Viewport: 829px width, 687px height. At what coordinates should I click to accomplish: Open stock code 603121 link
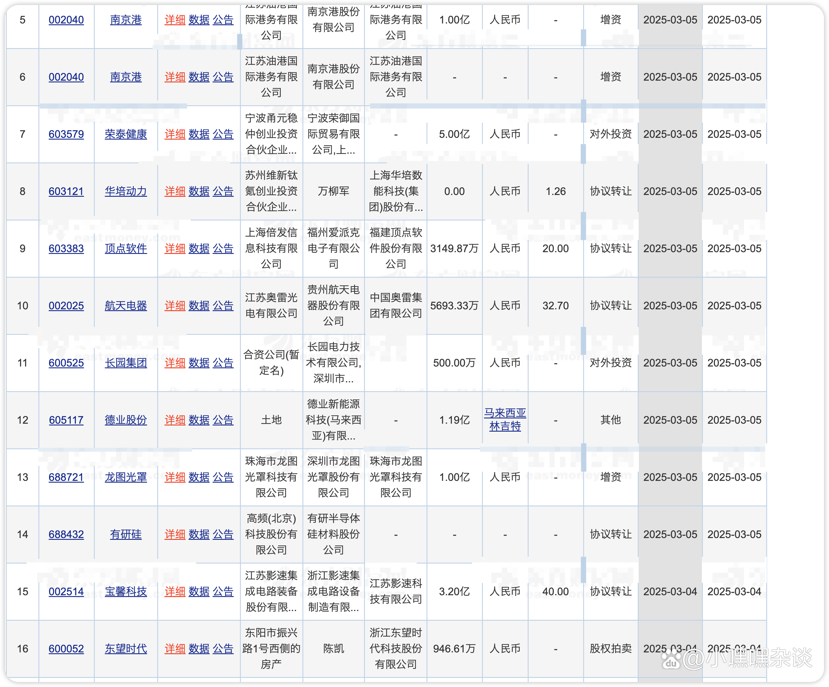[x=66, y=191]
